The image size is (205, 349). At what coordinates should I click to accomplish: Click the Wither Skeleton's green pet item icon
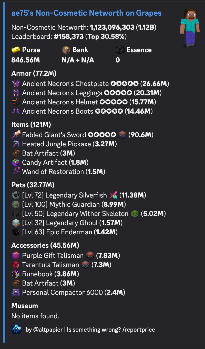point(135,214)
